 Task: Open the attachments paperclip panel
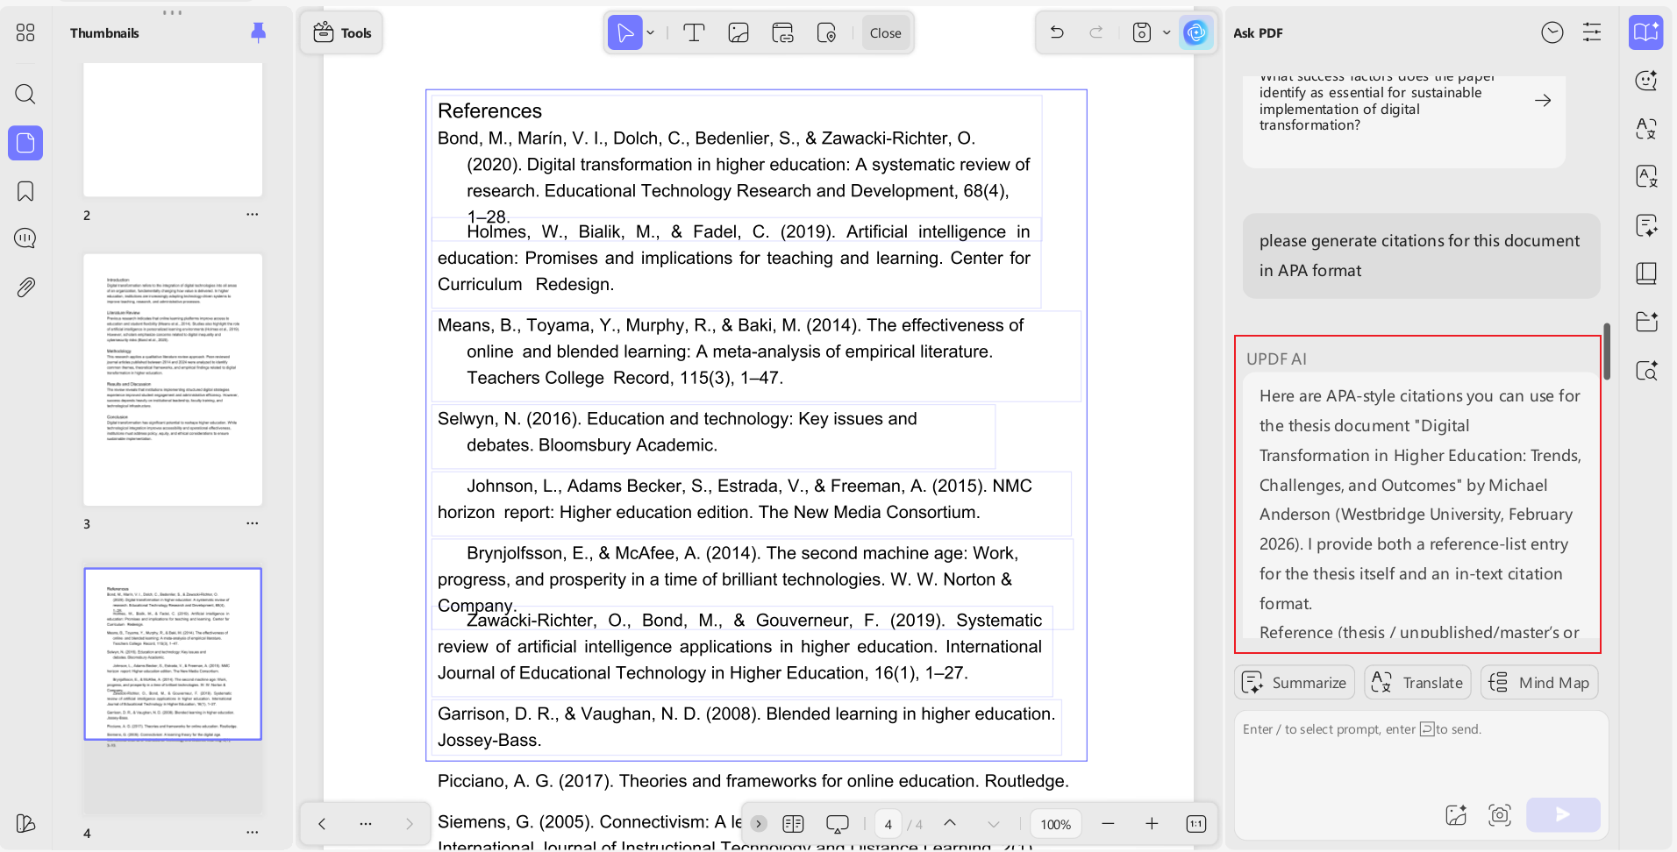pos(25,287)
